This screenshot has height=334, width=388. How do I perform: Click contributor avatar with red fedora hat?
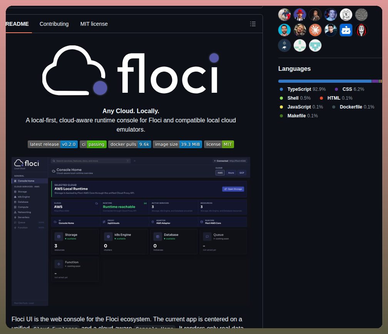point(299,15)
